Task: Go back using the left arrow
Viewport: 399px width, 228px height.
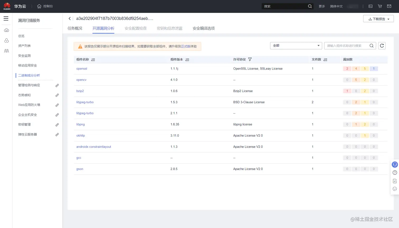Action: [70, 18]
